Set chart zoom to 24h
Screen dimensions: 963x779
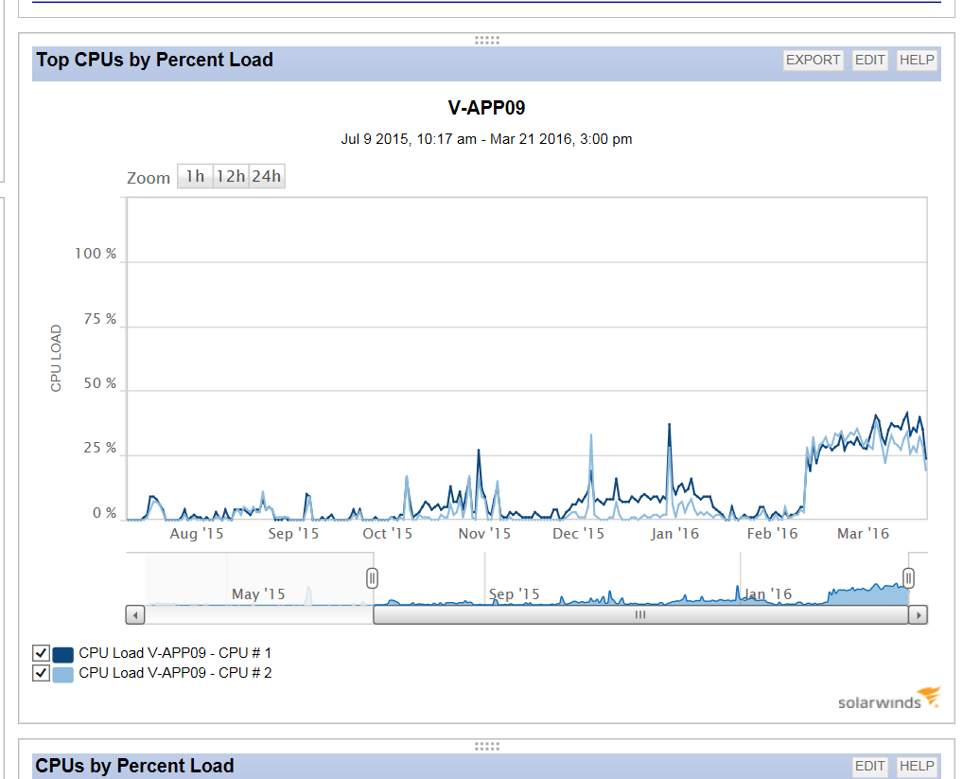pyautogui.click(x=267, y=176)
